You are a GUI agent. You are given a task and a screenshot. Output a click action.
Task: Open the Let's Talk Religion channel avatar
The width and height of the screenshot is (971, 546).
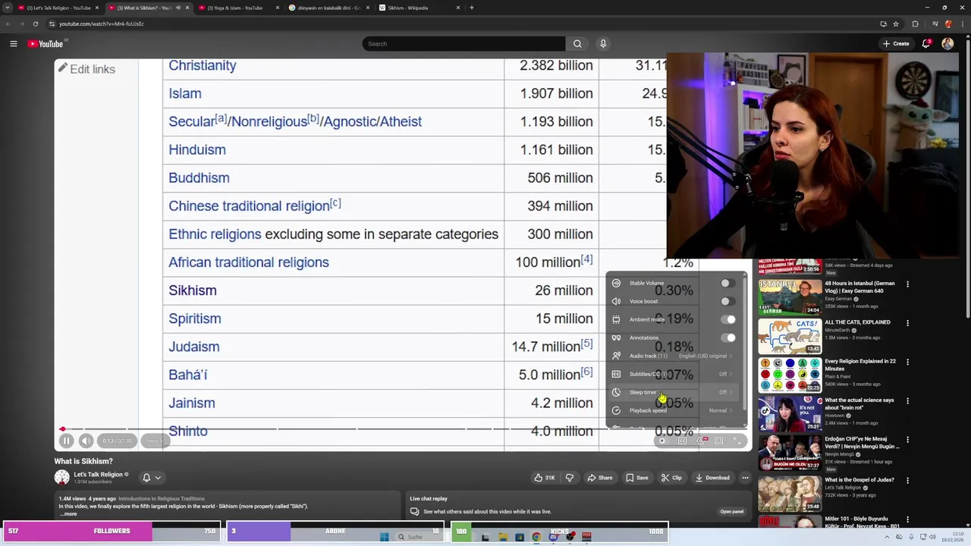(x=62, y=478)
